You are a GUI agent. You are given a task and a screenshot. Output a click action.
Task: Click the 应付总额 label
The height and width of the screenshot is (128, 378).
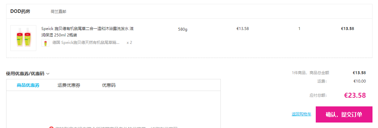pos(318,95)
